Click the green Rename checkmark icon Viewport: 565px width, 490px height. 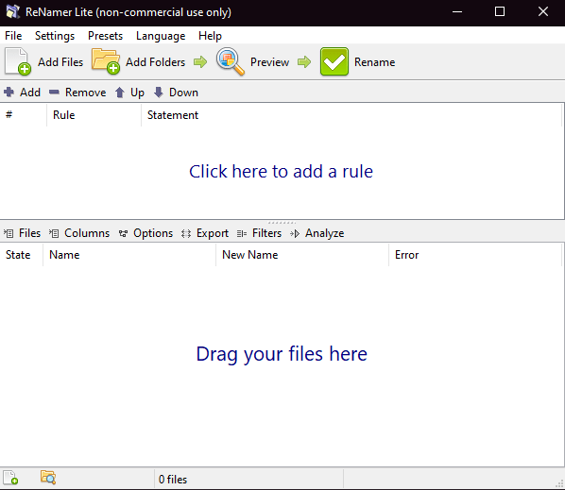click(334, 61)
